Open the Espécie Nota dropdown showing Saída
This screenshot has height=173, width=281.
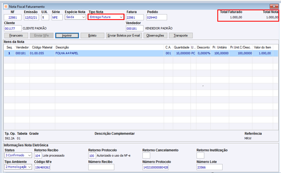(x=75, y=17)
